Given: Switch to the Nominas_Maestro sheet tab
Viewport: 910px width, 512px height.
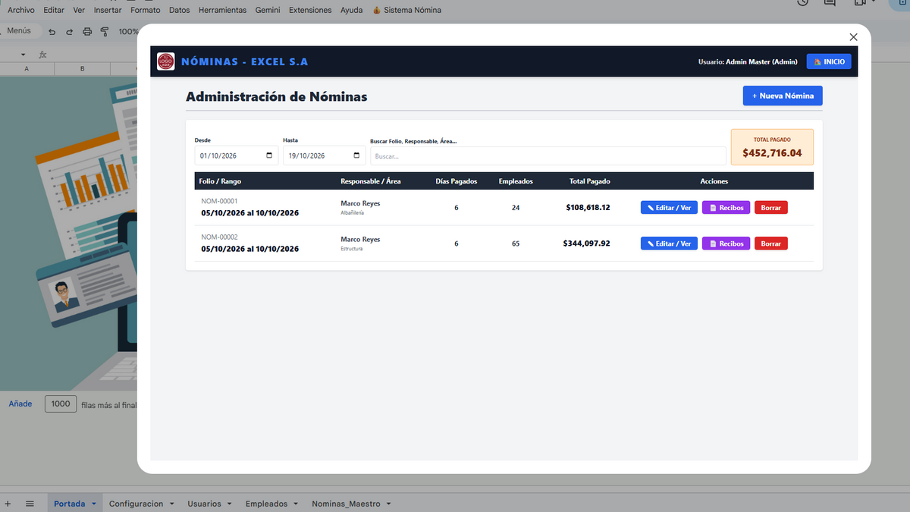Looking at the screenshot, I should [x=346, y=504].
